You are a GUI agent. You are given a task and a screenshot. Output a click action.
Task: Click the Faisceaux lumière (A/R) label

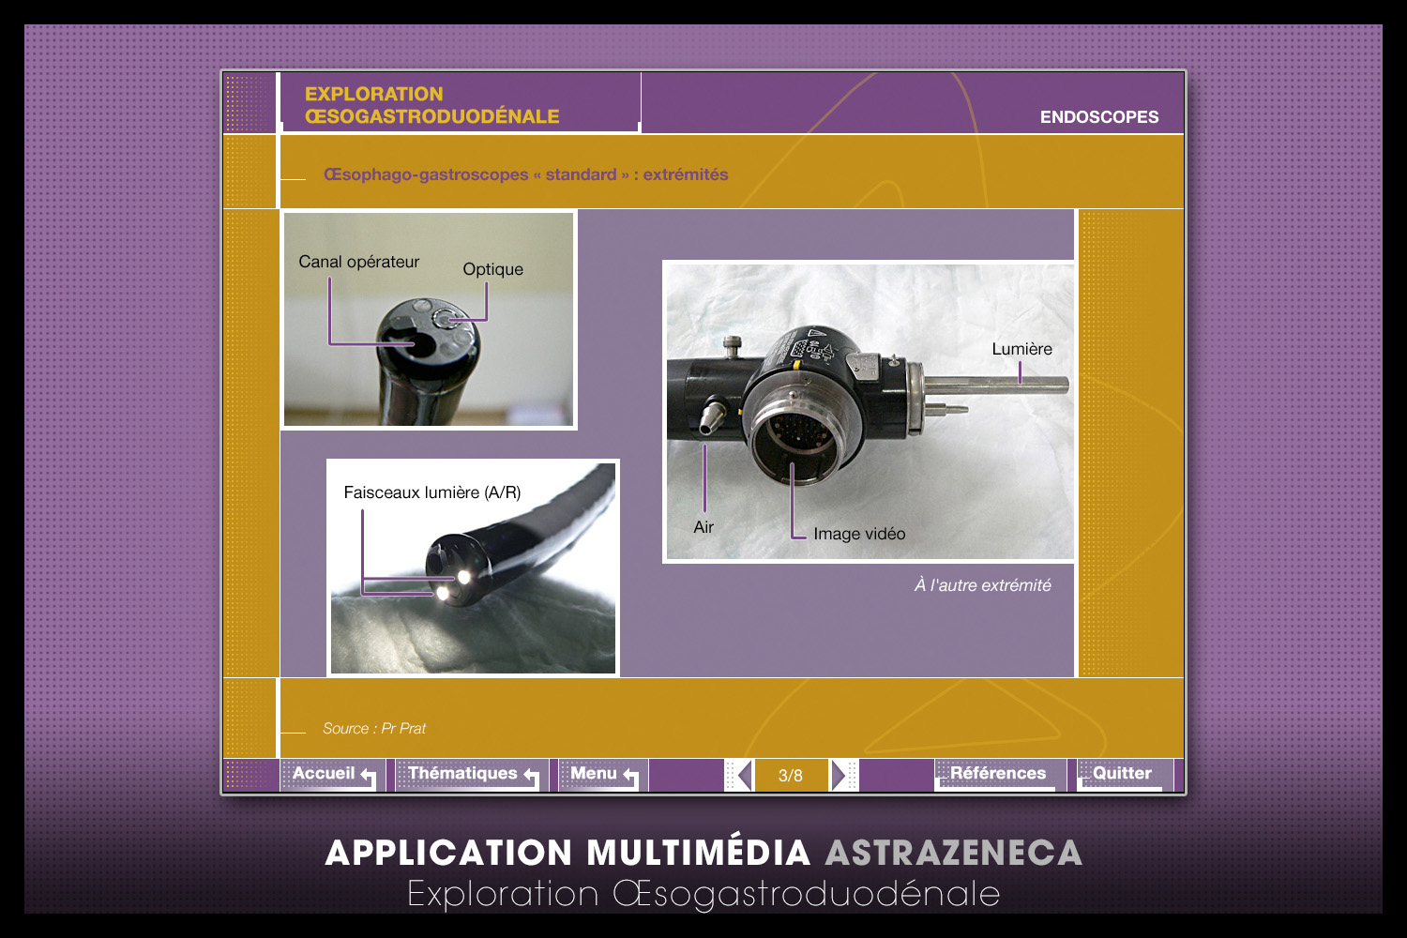pyautogui.click(x=431, y=492)
